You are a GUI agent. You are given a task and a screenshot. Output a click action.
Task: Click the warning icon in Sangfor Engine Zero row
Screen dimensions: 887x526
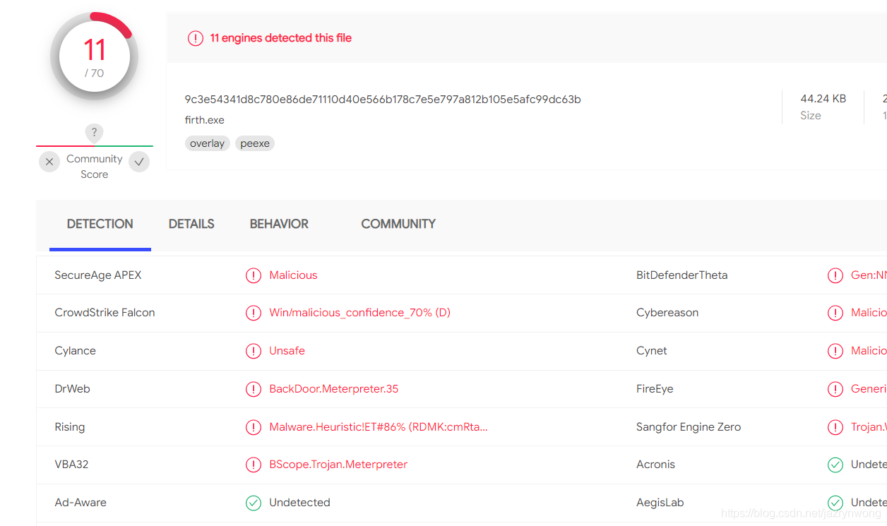pos(835,427)
